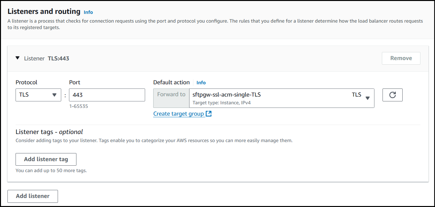Click the Add listener button
The image size is (435, 207).
(x=33, y=196)
